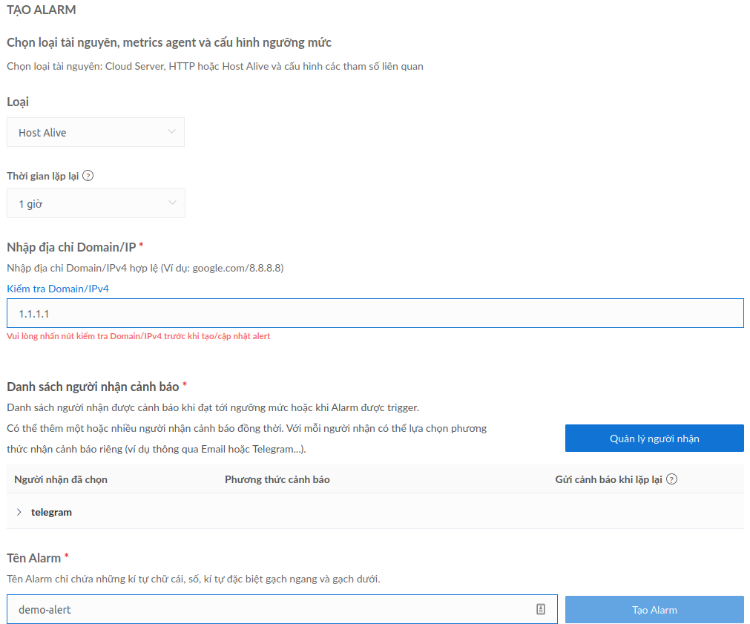Click the Tên Alarm field label
This screenshot has width=750, height=624.
tap(33, 558)
